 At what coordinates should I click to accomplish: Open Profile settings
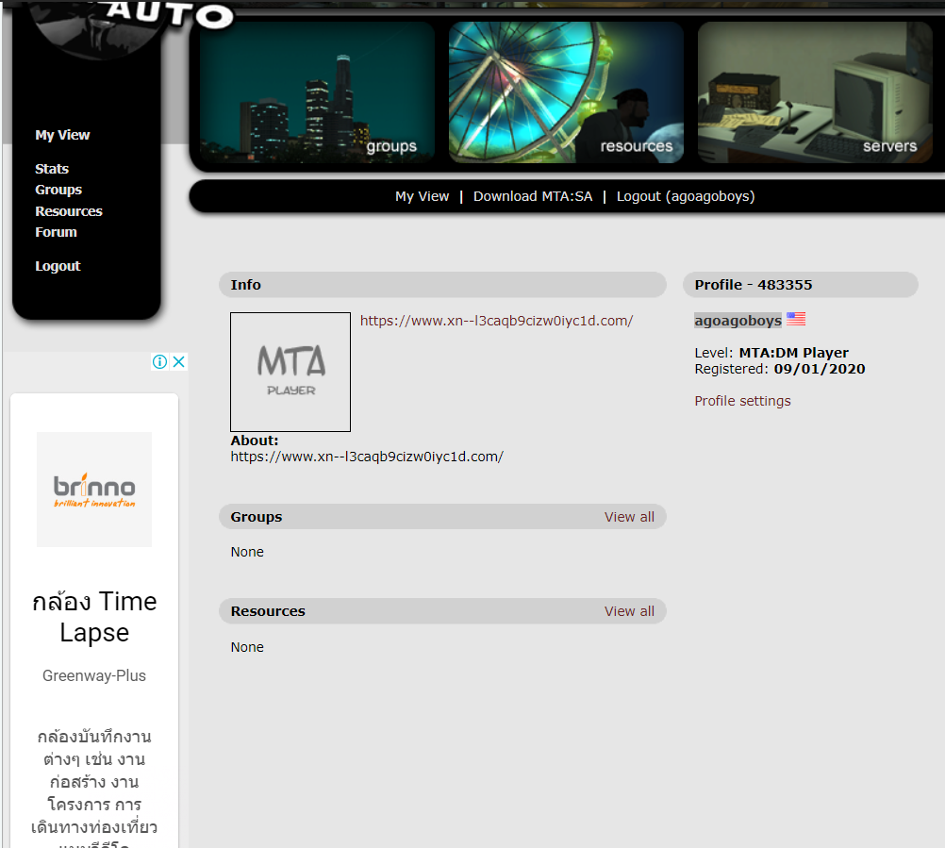[742, 401]
